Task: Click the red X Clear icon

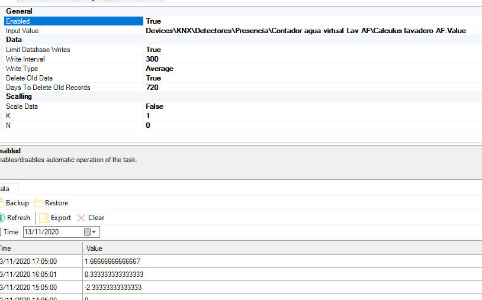Action: pos(81,218)
